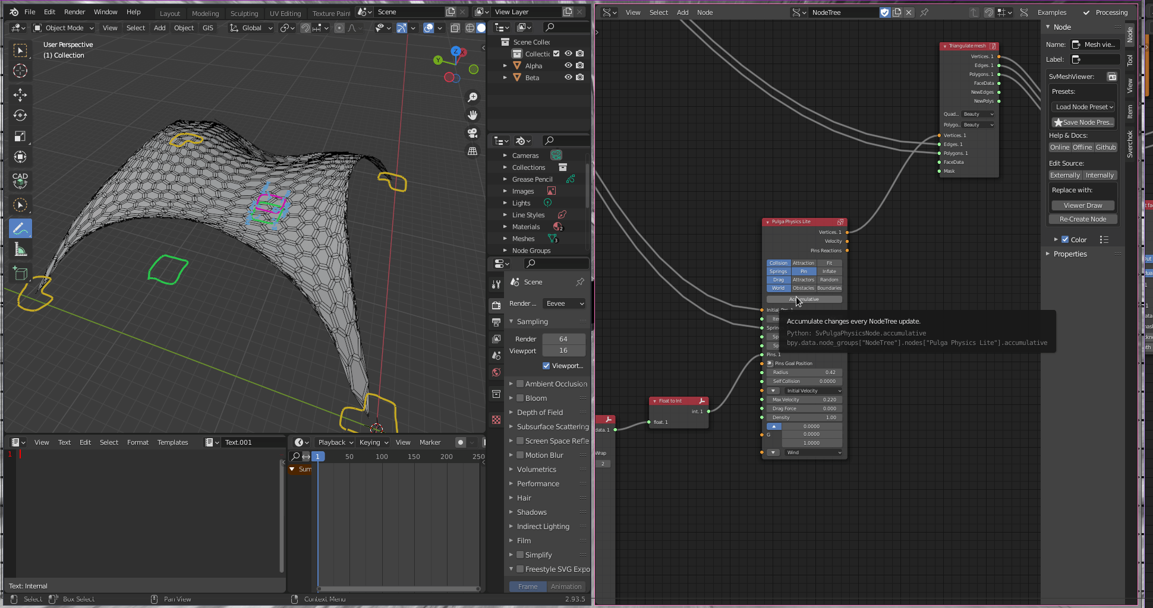The image size is (1153, 608).
Task: Pin the Scene properties panel
Action: click(x=580, y=282)
